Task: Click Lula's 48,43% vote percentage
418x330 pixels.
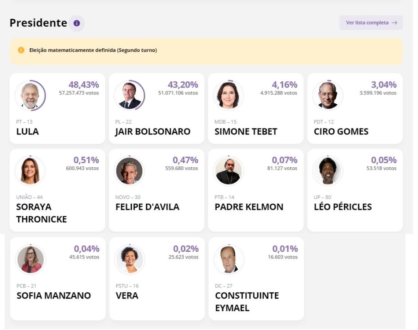Action: tap(84, 85)
